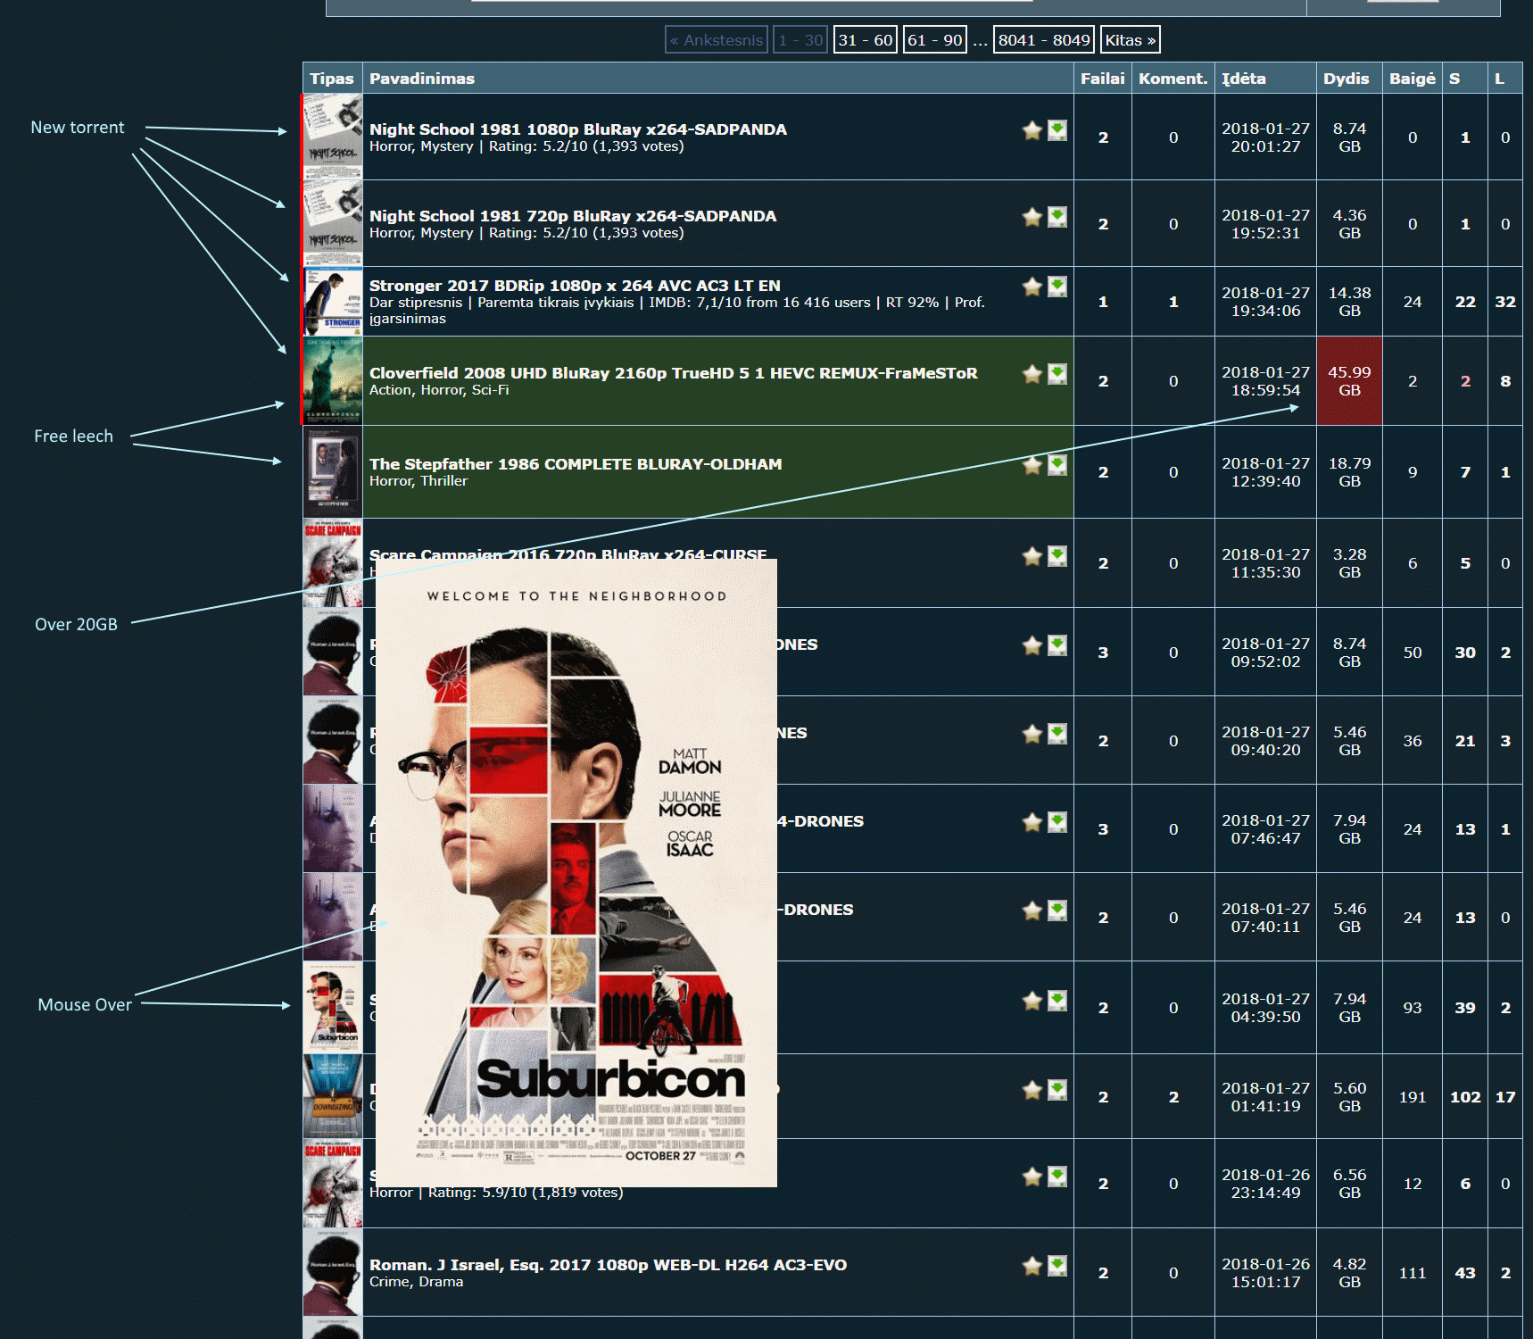Click the red 45.99 GB size cell
Viewport: 1533px width, 1339px height.
(x=1349, y=381)
